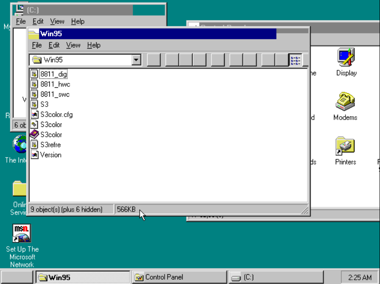Click the S3 file name
Screen dimensions: 380x284
[x=44, y=104]
